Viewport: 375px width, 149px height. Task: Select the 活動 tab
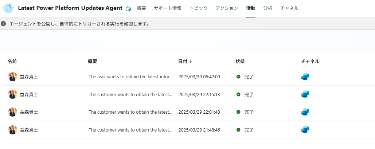pos(251,8)
